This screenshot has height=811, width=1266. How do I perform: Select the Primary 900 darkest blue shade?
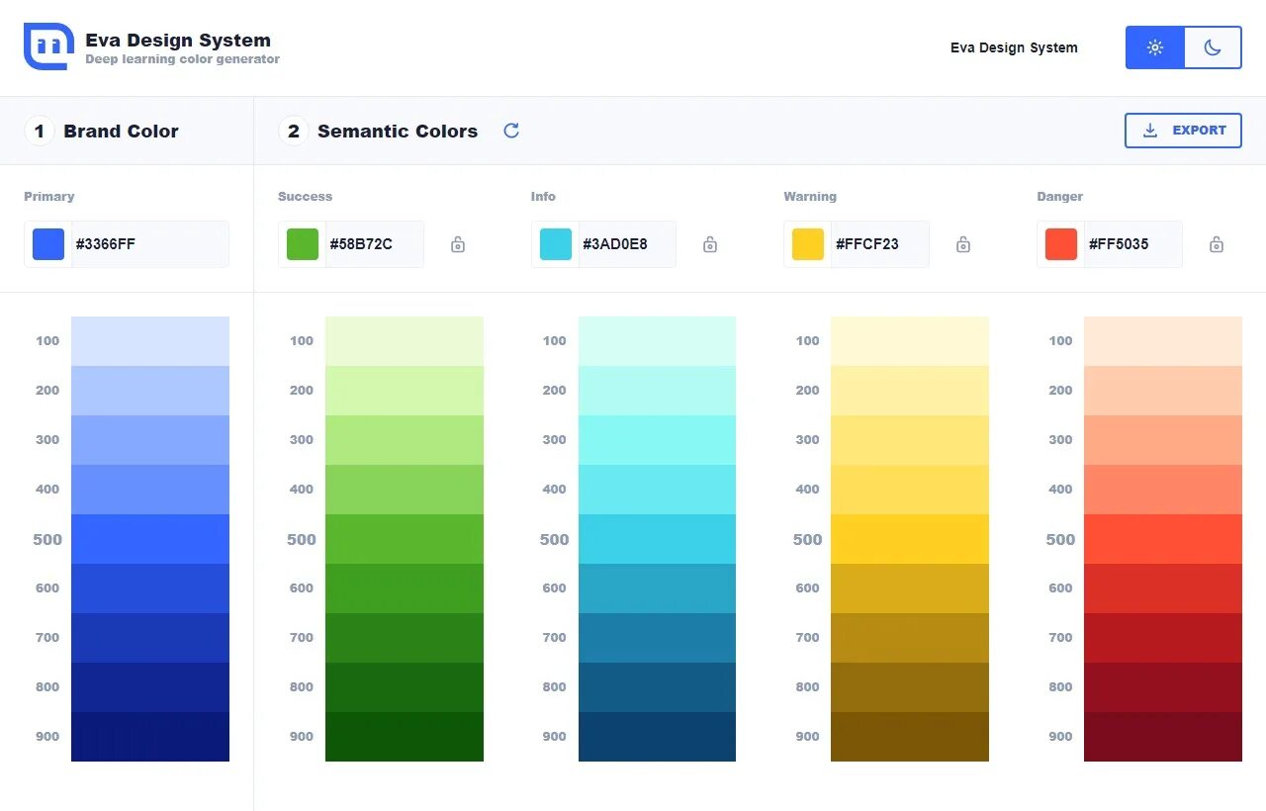[x=150, y=737]
